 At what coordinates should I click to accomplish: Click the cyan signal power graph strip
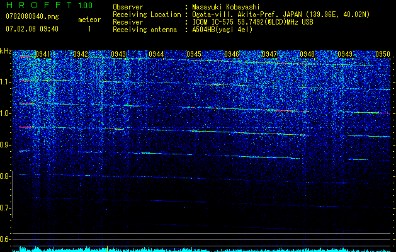(x=201, y=249)
